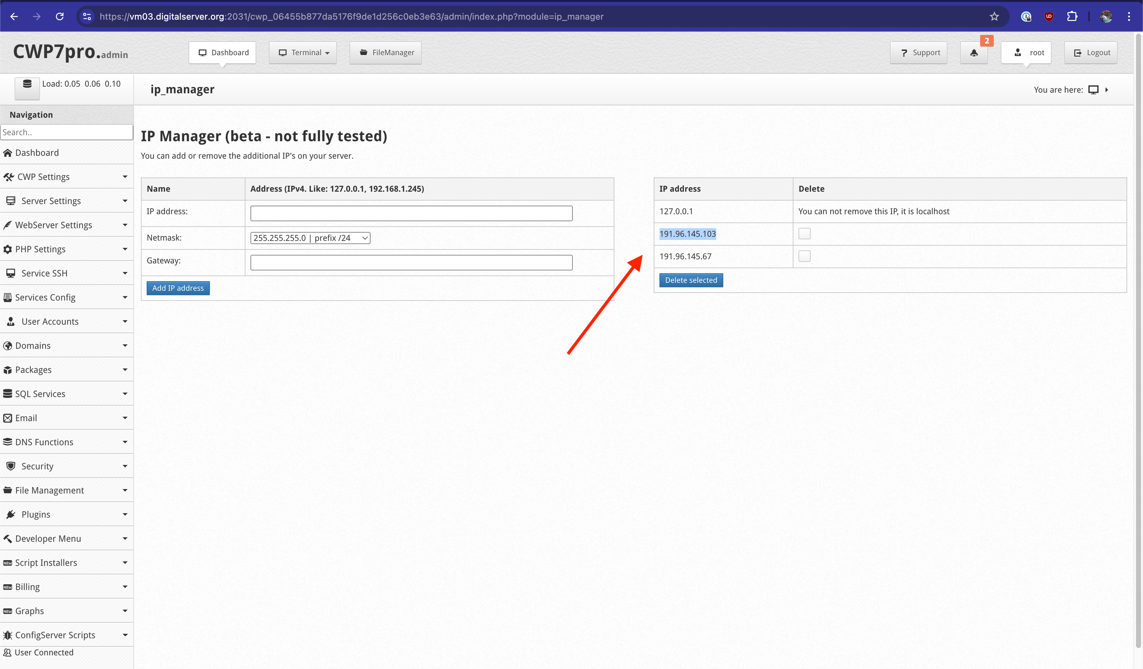The height and width of the screenshot is (669, 1143).
Task: Click the Packages box icon
Action: (x=7, y=370)
